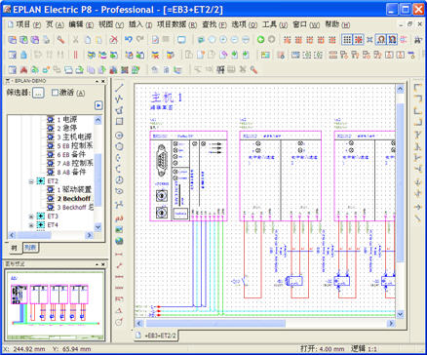Expand the ET4 tree node
Screen dimensions: 427x355
tap(31, 225)
